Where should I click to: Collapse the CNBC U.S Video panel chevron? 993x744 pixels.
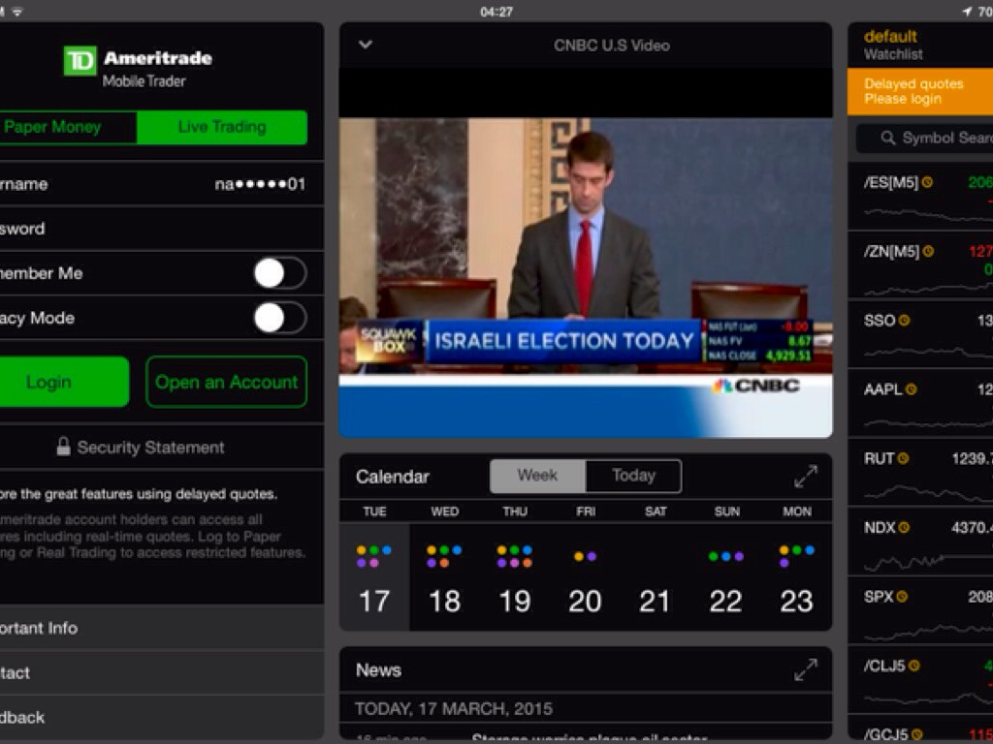coord(366,45)
